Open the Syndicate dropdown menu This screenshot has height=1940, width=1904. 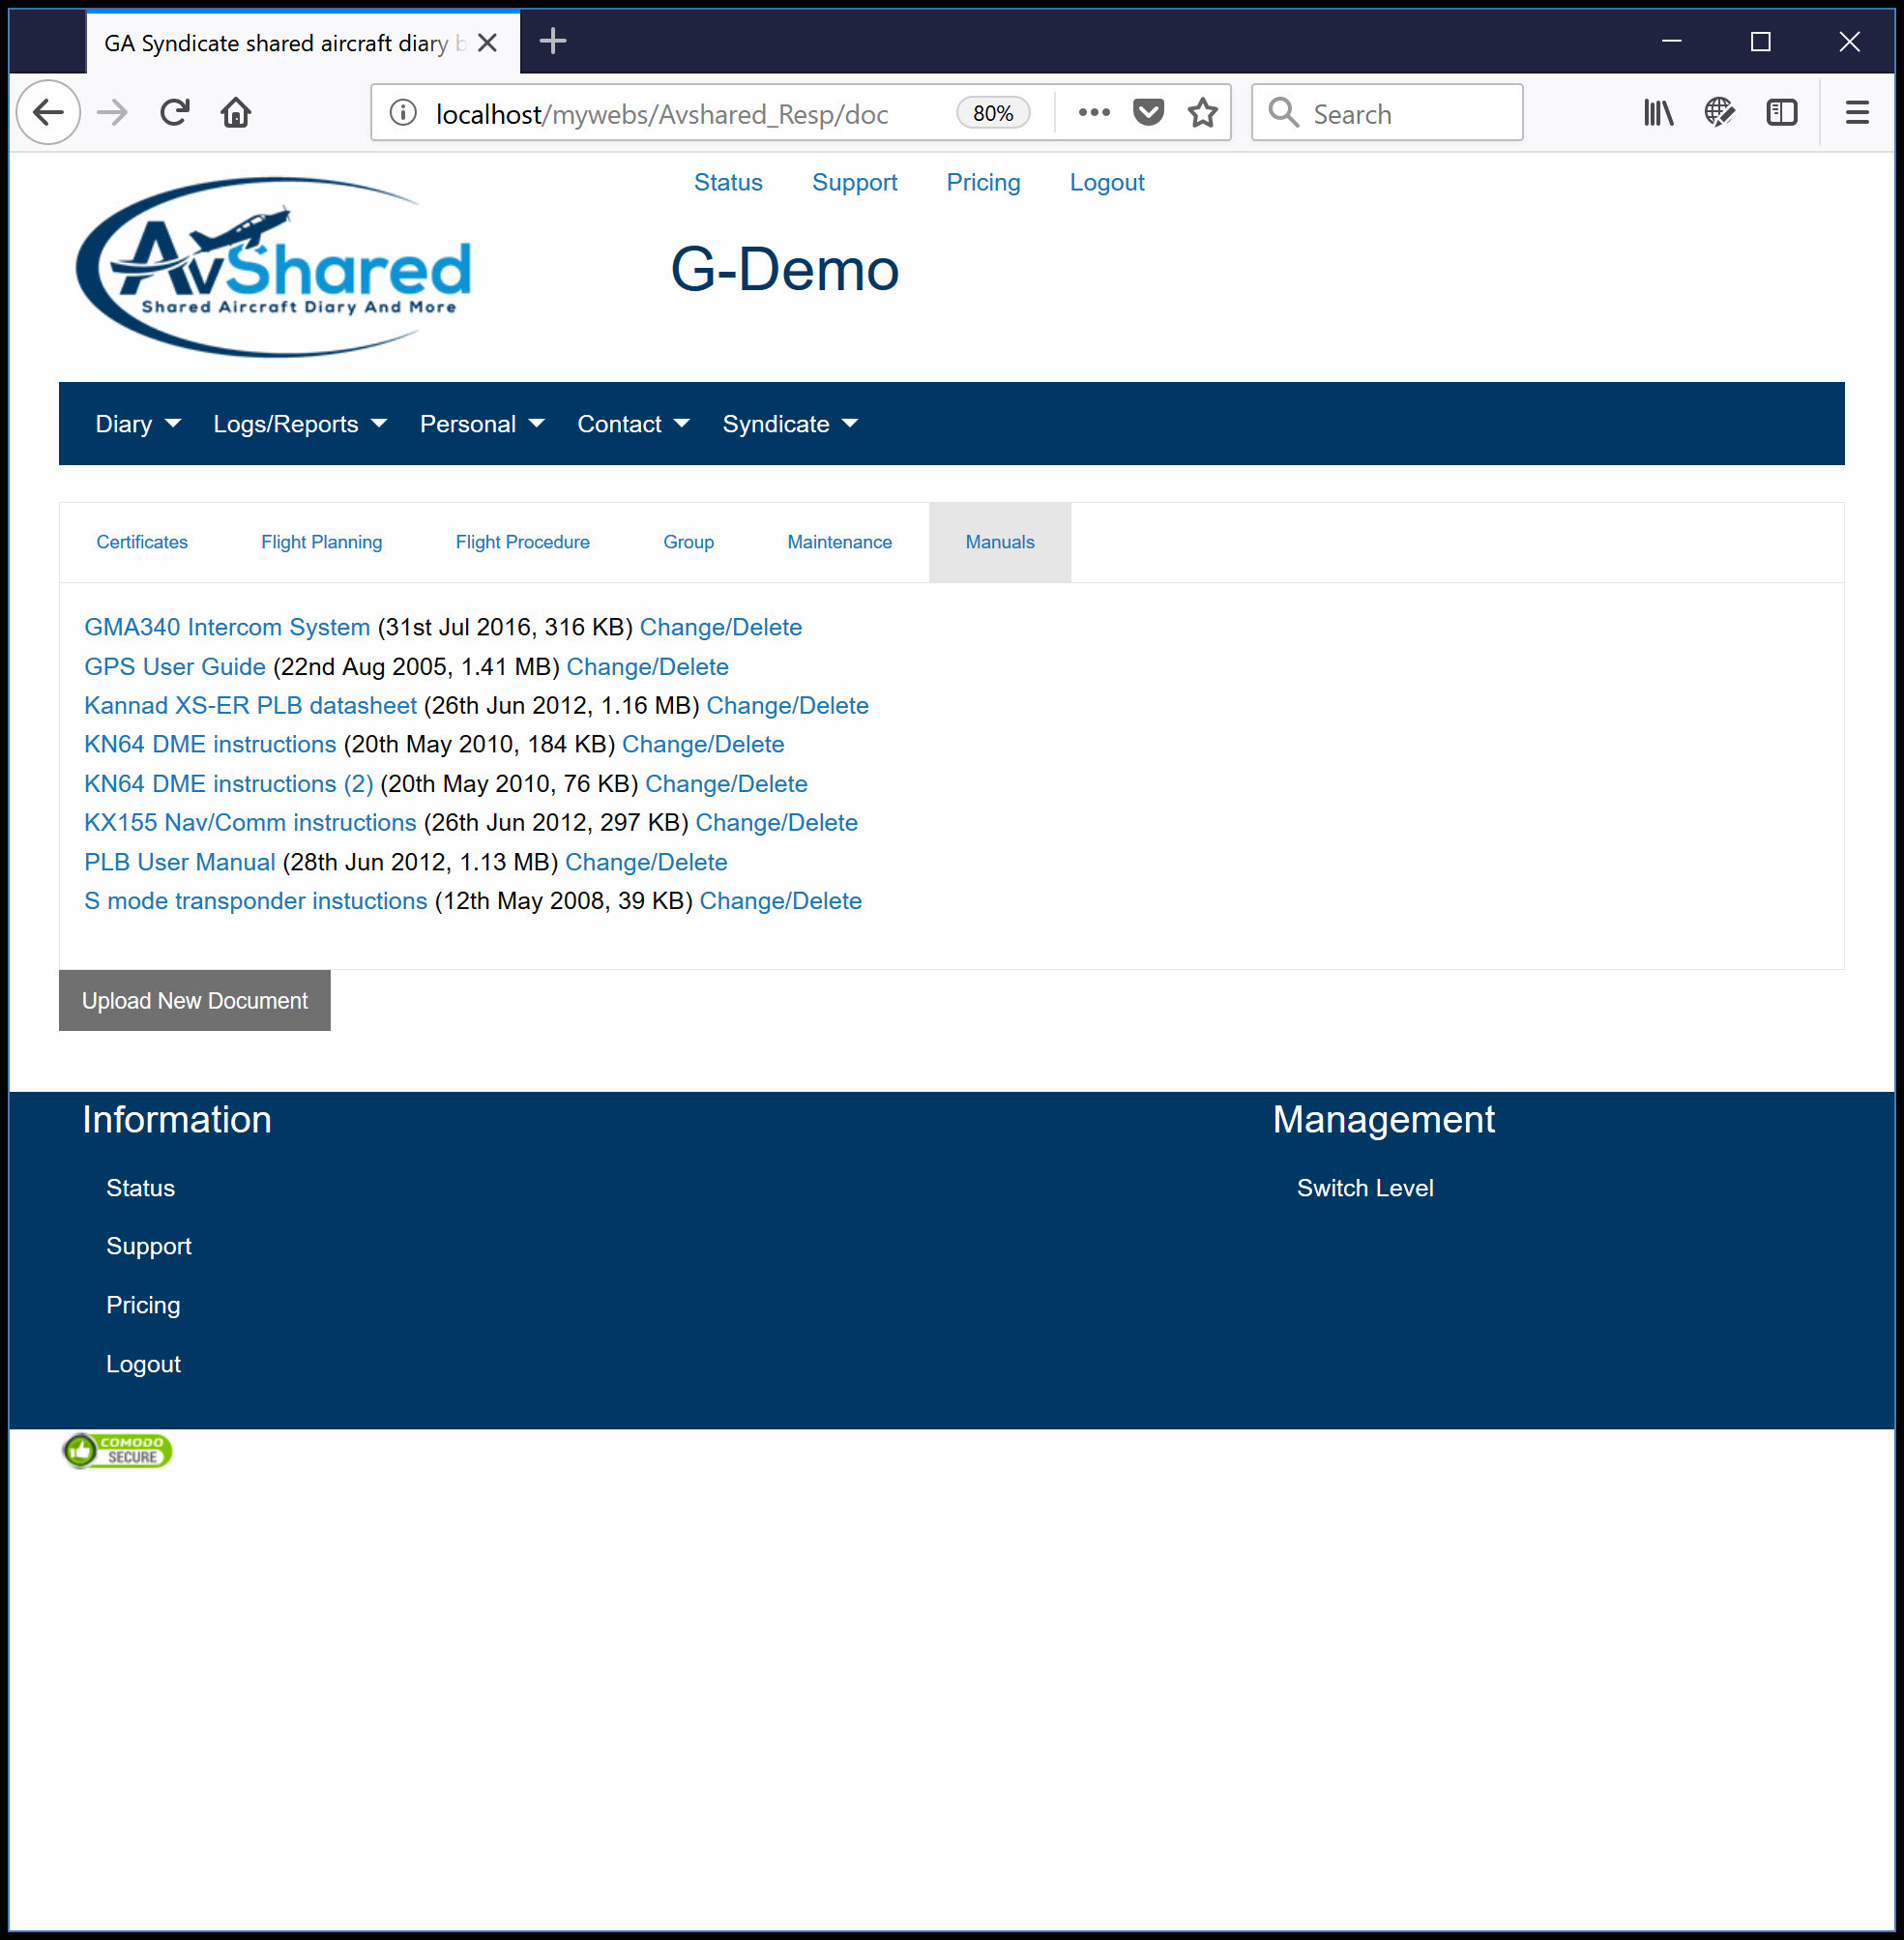pos(786,424)
